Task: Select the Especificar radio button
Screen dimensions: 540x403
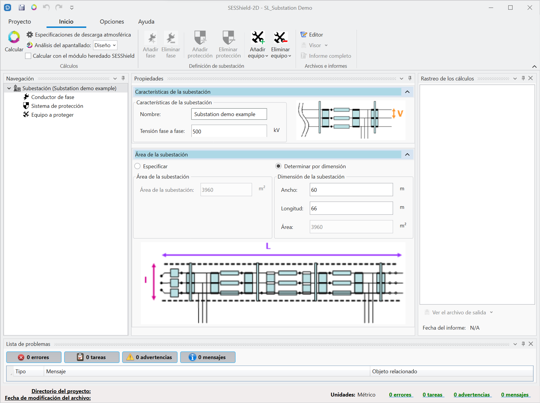Action: click(137, 166)
